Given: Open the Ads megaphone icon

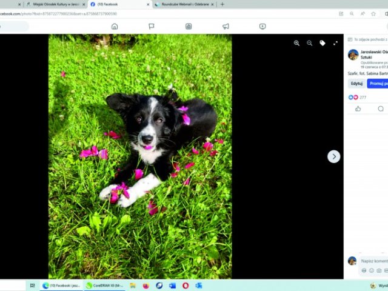Looking at the screenshot, I should coord(226,26).
